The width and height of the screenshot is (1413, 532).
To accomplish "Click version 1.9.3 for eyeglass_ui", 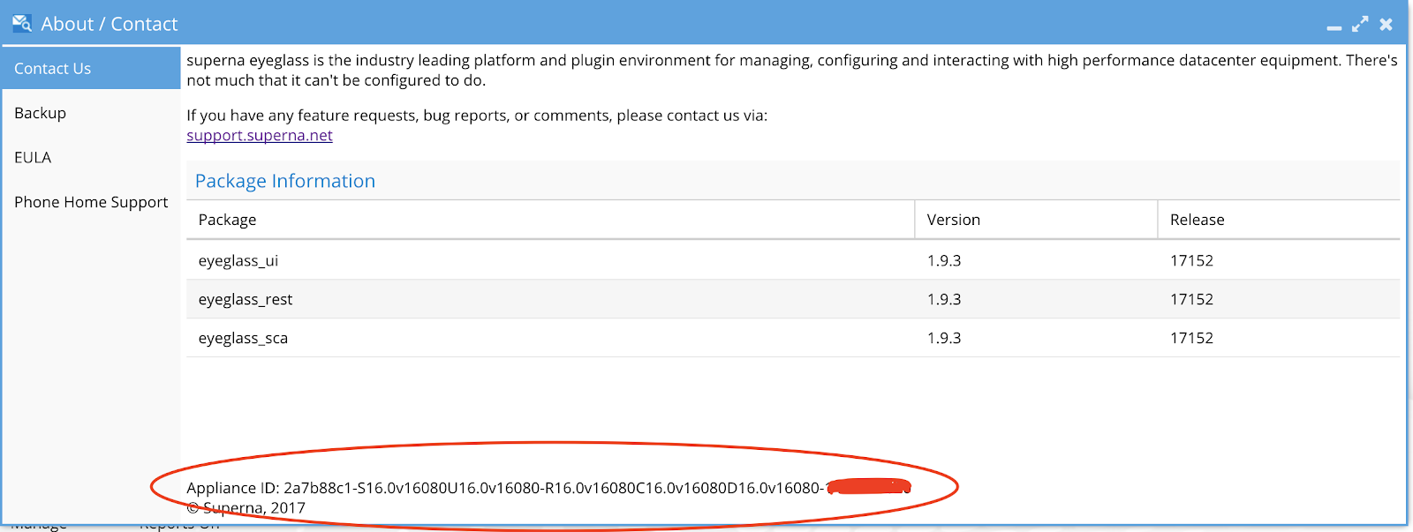I will (944, 260).
